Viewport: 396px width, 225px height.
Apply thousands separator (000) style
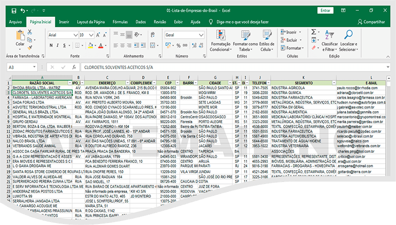point(185,45)
